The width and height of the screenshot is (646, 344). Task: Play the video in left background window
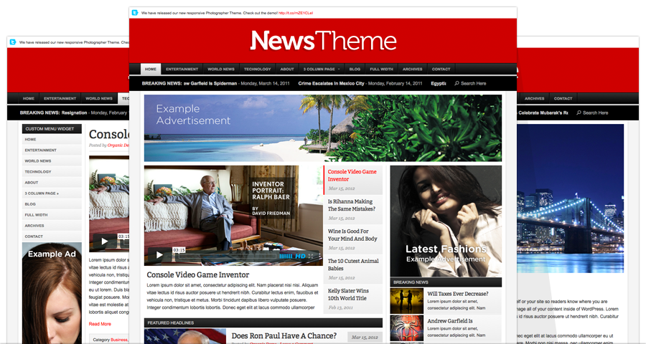[104, 242]
